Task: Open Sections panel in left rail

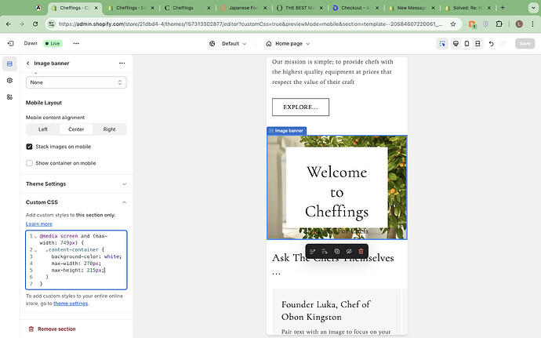Action: (x=9, y=64)
